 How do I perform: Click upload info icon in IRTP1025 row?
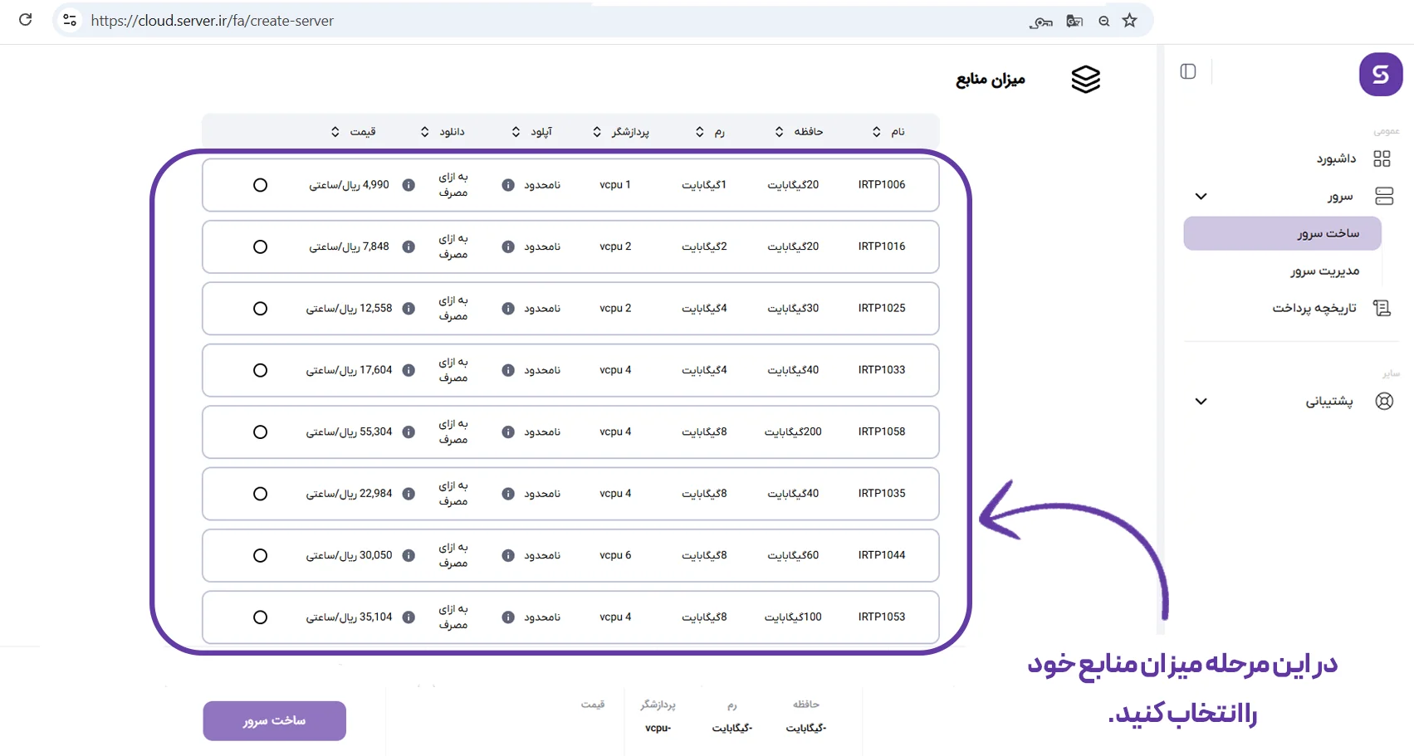508,309
